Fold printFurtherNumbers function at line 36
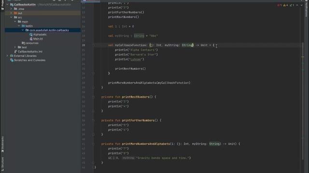309x173 pixels. [93, 121]
